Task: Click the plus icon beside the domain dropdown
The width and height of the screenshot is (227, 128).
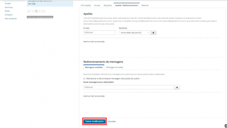Action: click(153, 33)
